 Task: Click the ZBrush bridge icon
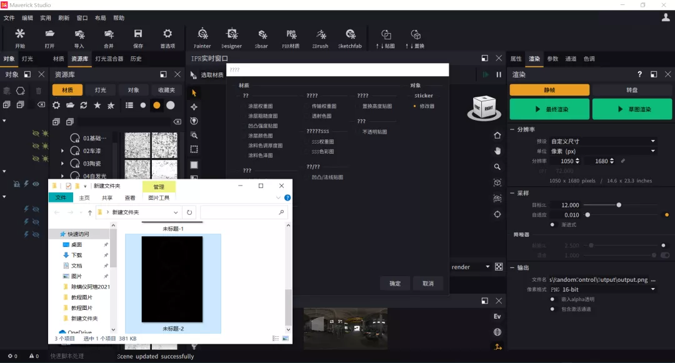pos(320,34)
